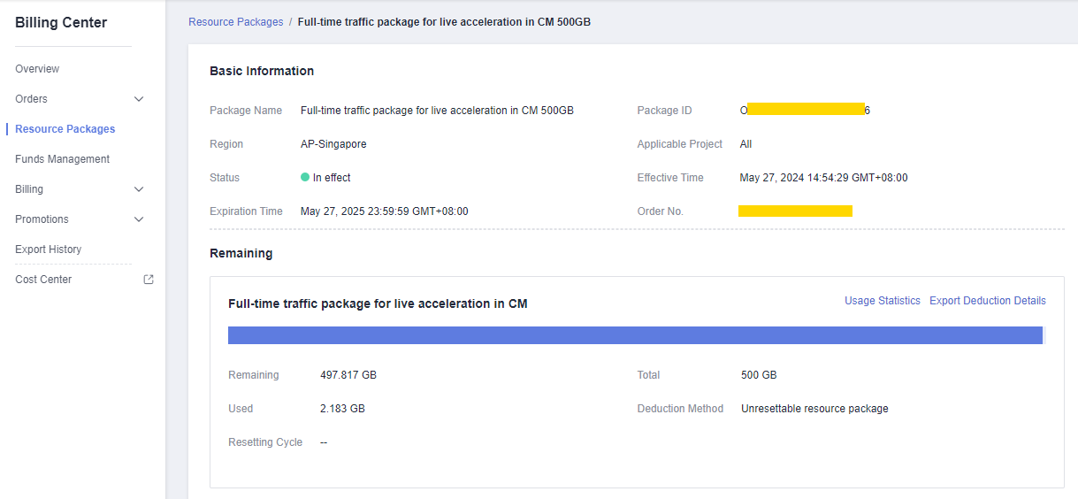The image size is (1078, 499).
Task: Click the Orders sidebar label
Action: [x=31, y=99]
